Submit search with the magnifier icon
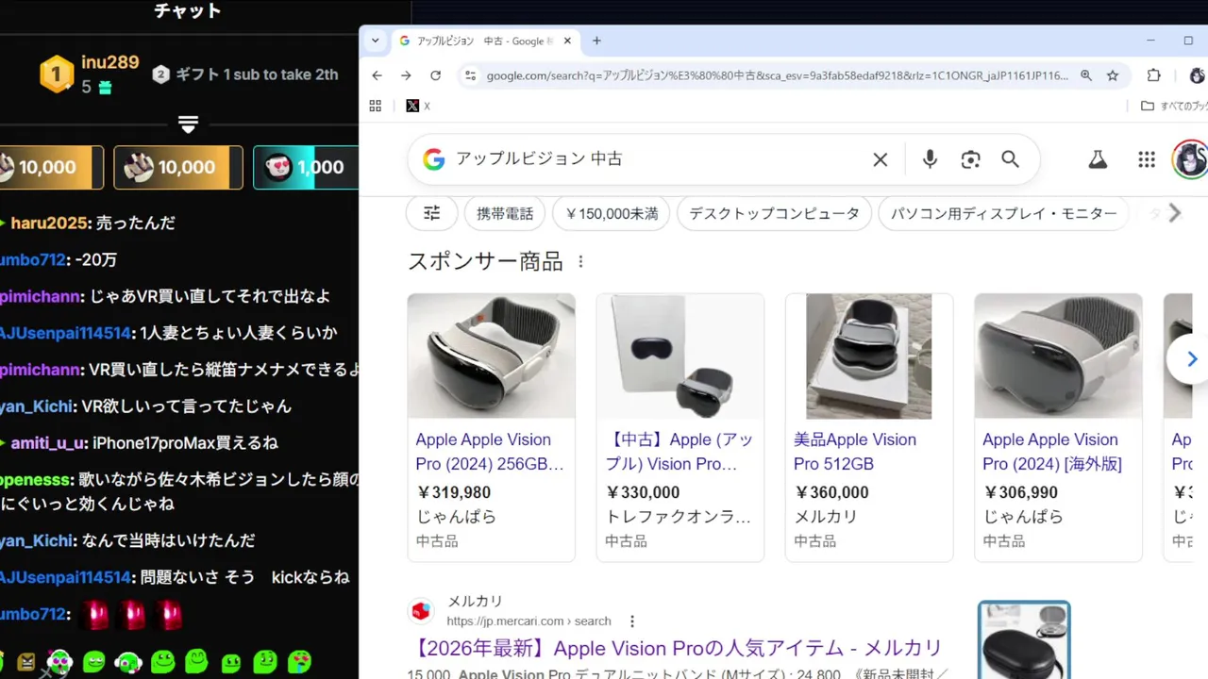This screenshot has height=679, width=1208. coord(1010,159)
